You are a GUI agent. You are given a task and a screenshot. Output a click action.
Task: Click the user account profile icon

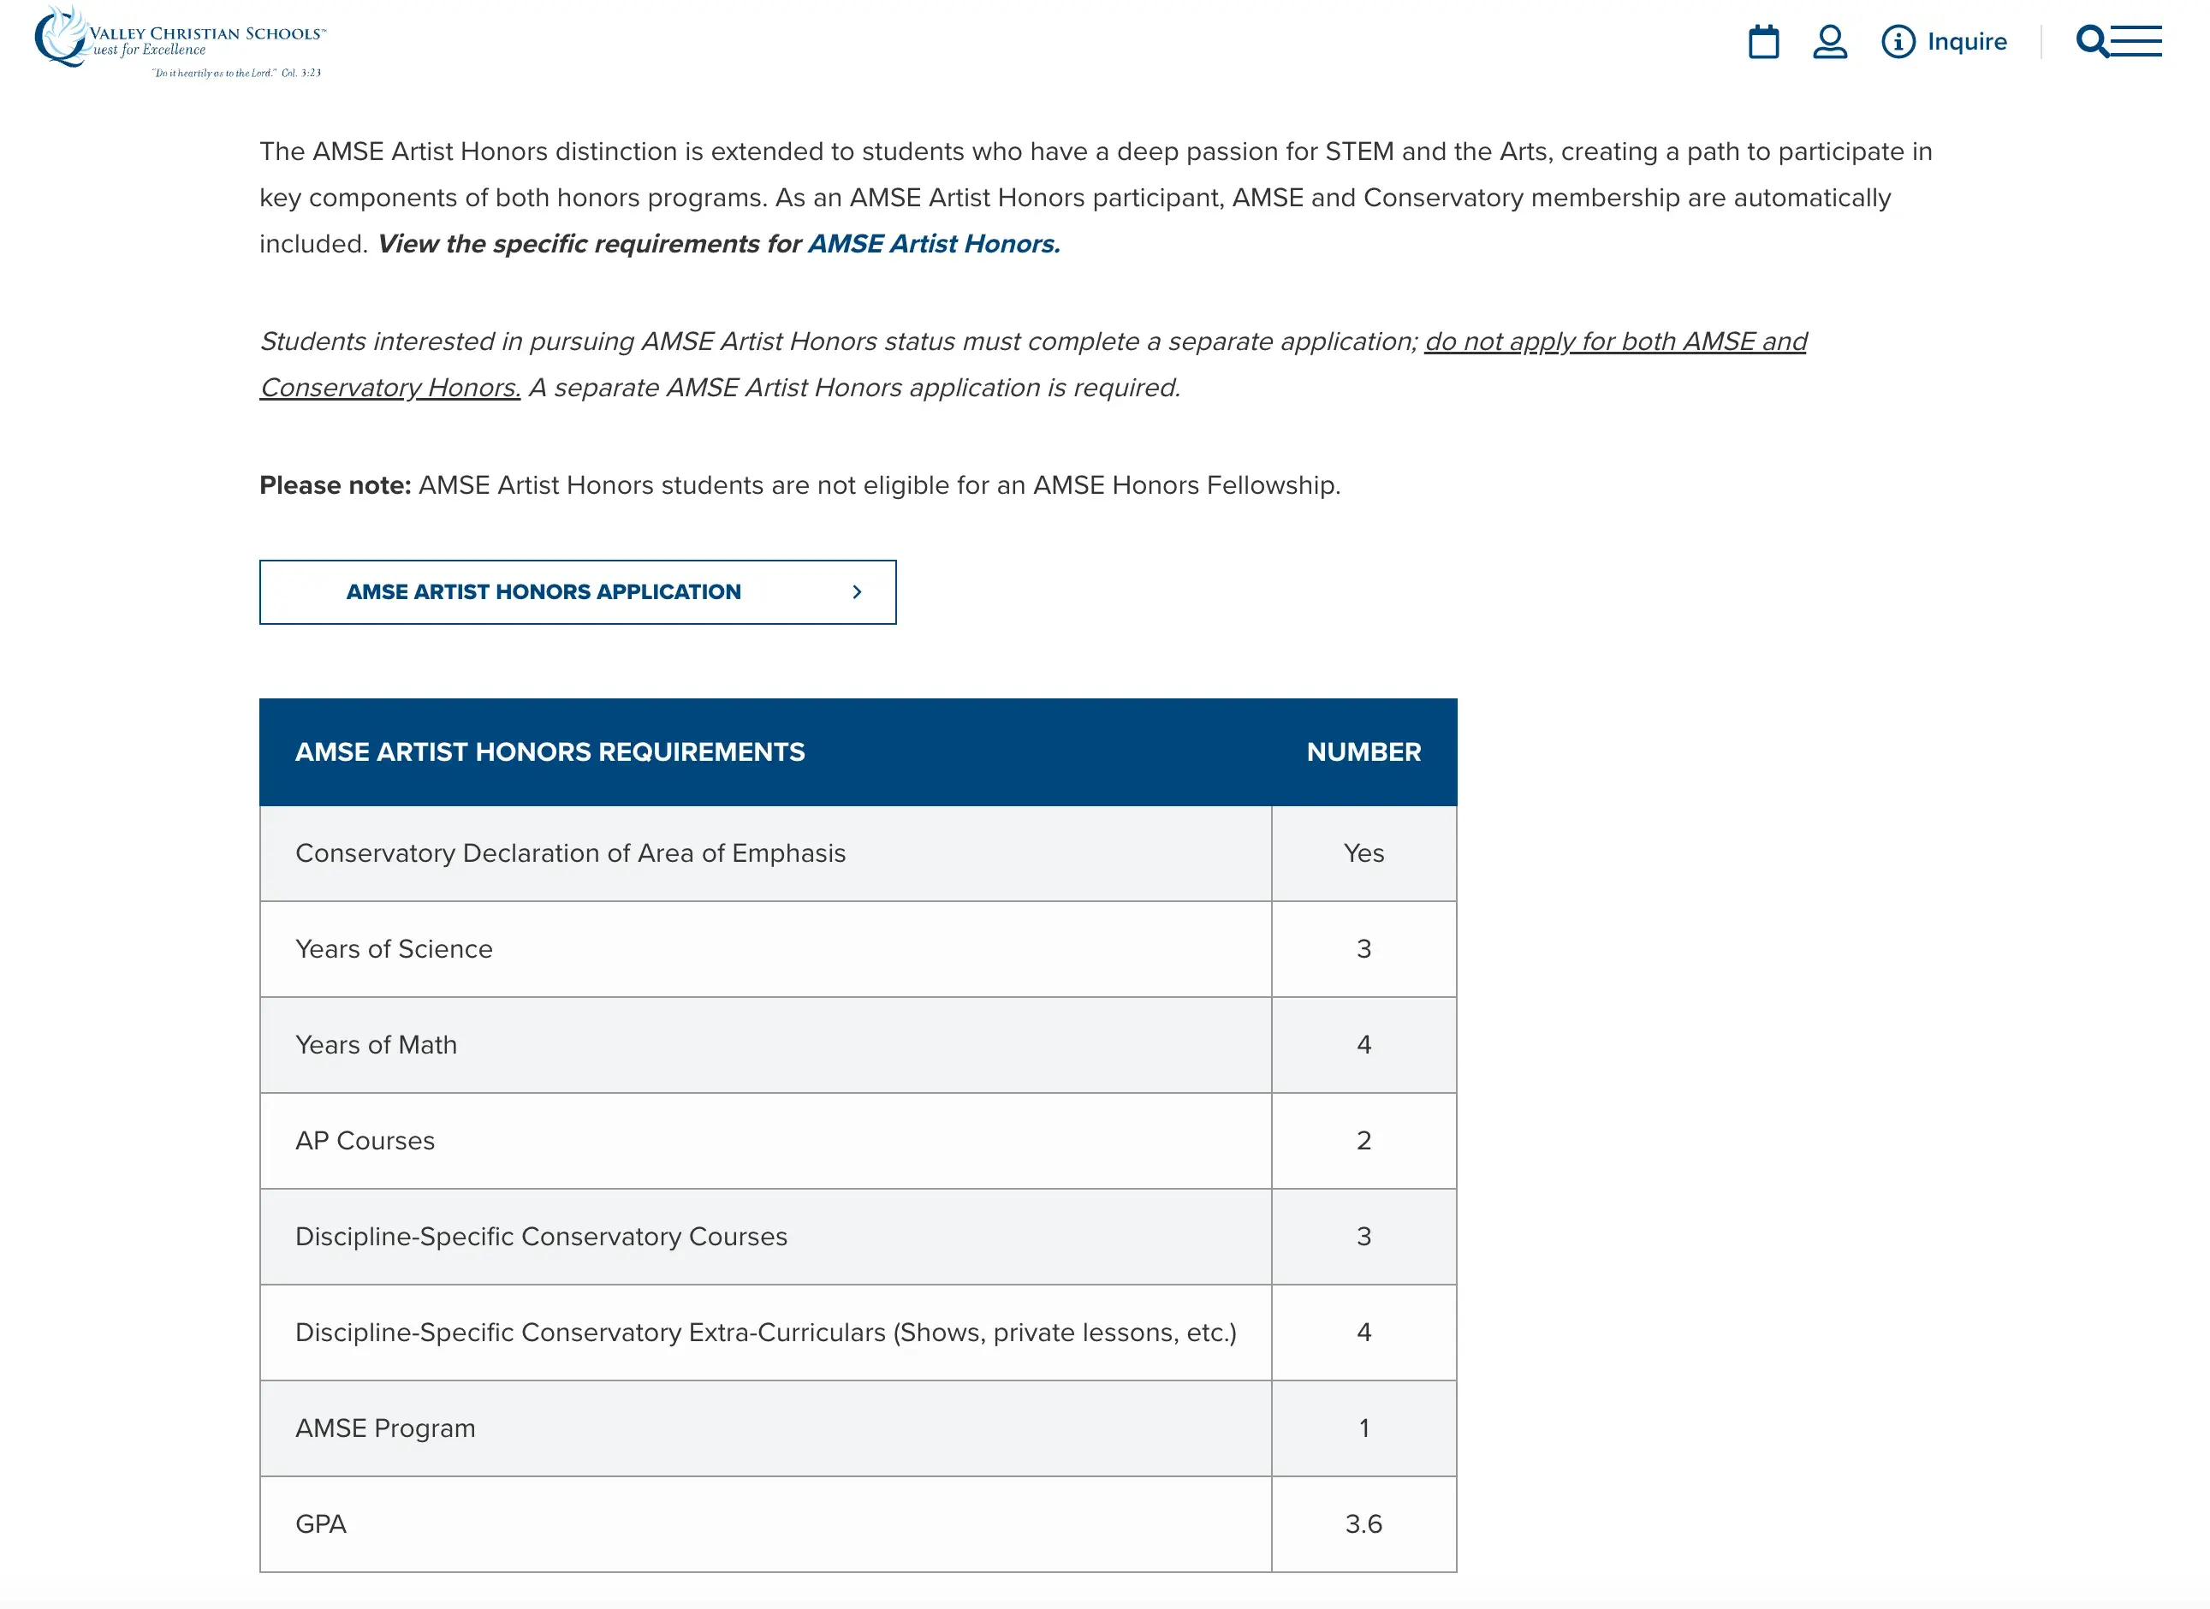click(x=1829, y=42)
